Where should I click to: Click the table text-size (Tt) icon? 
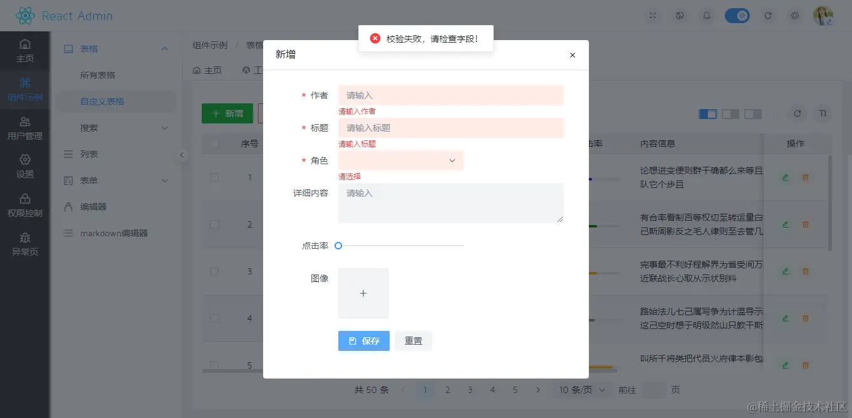tap(823, 113)
